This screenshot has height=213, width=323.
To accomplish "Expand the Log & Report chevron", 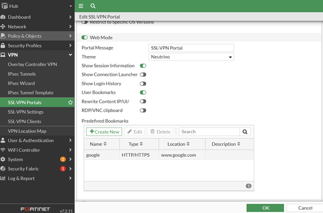I will 70,178.
